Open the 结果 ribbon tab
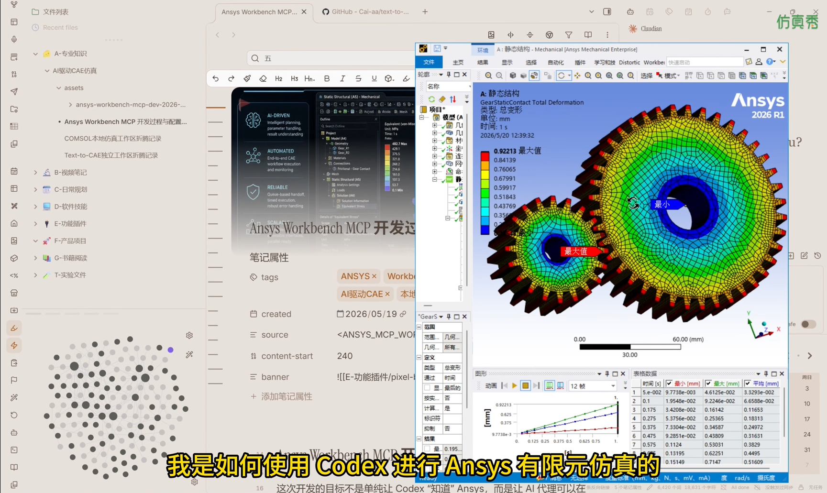 point(483,62)
